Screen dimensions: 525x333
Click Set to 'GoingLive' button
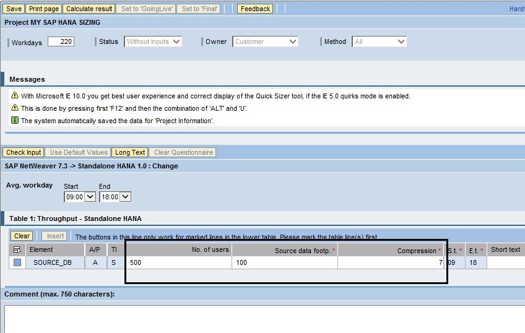[146, 9]
